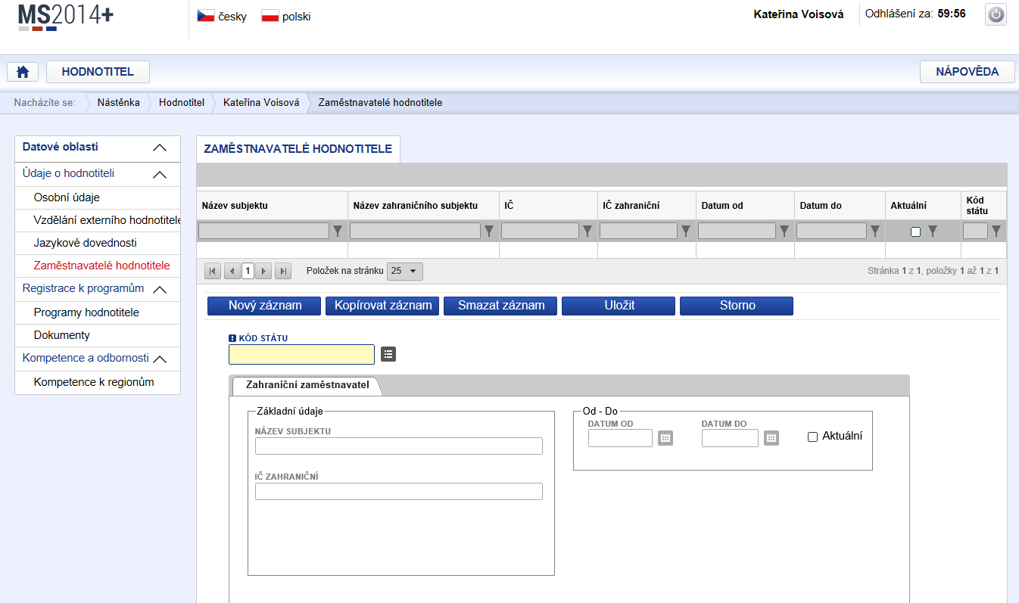Click the yellow Kód státu input field

301,354
